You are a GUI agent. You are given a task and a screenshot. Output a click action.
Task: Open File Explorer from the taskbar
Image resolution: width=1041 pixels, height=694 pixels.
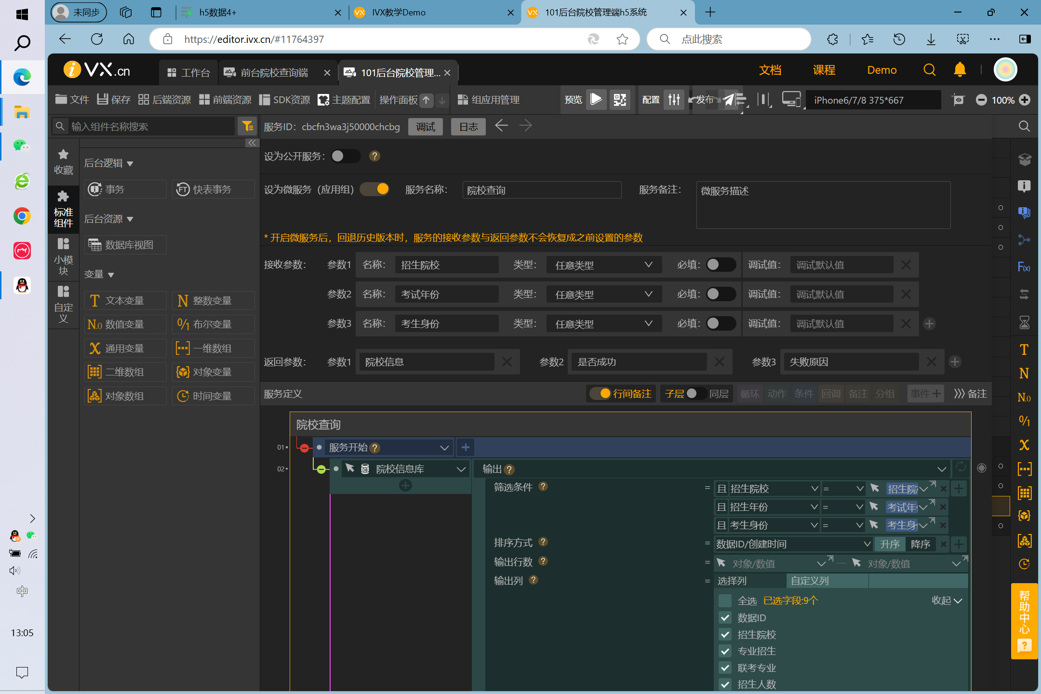click(22, 112)
